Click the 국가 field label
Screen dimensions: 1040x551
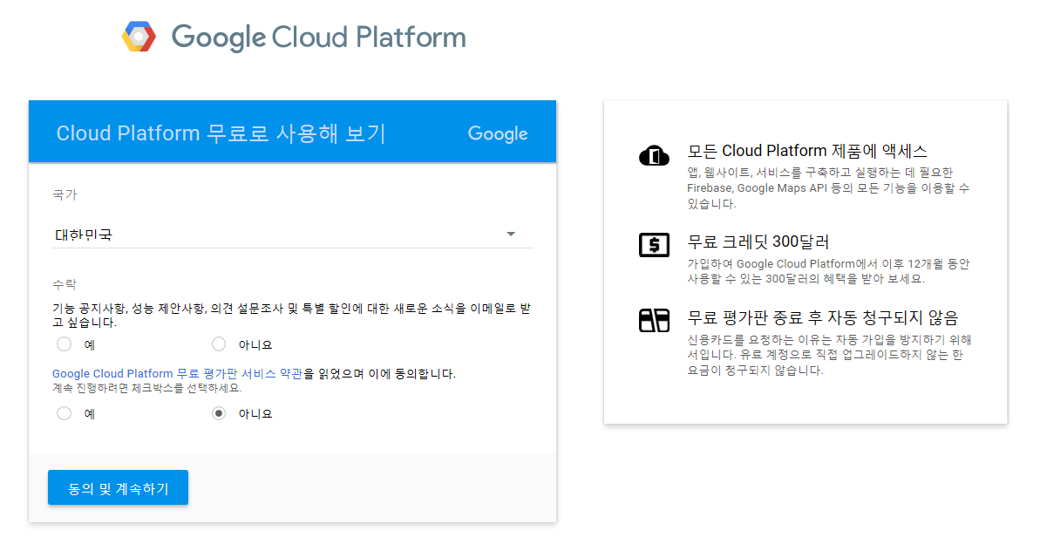(65, 195)
